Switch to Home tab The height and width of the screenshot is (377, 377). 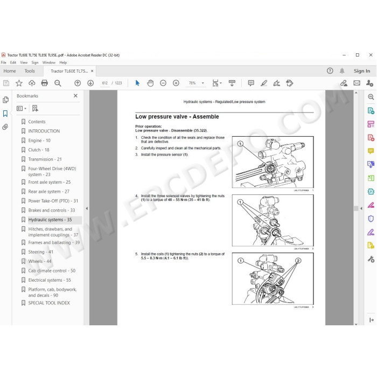tap(10, 71)
